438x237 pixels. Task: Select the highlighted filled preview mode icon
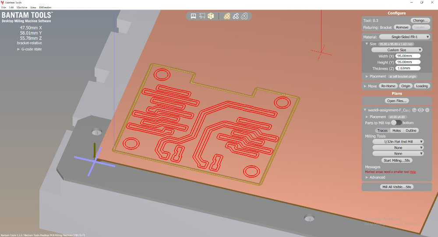click(x=227, y=16)
